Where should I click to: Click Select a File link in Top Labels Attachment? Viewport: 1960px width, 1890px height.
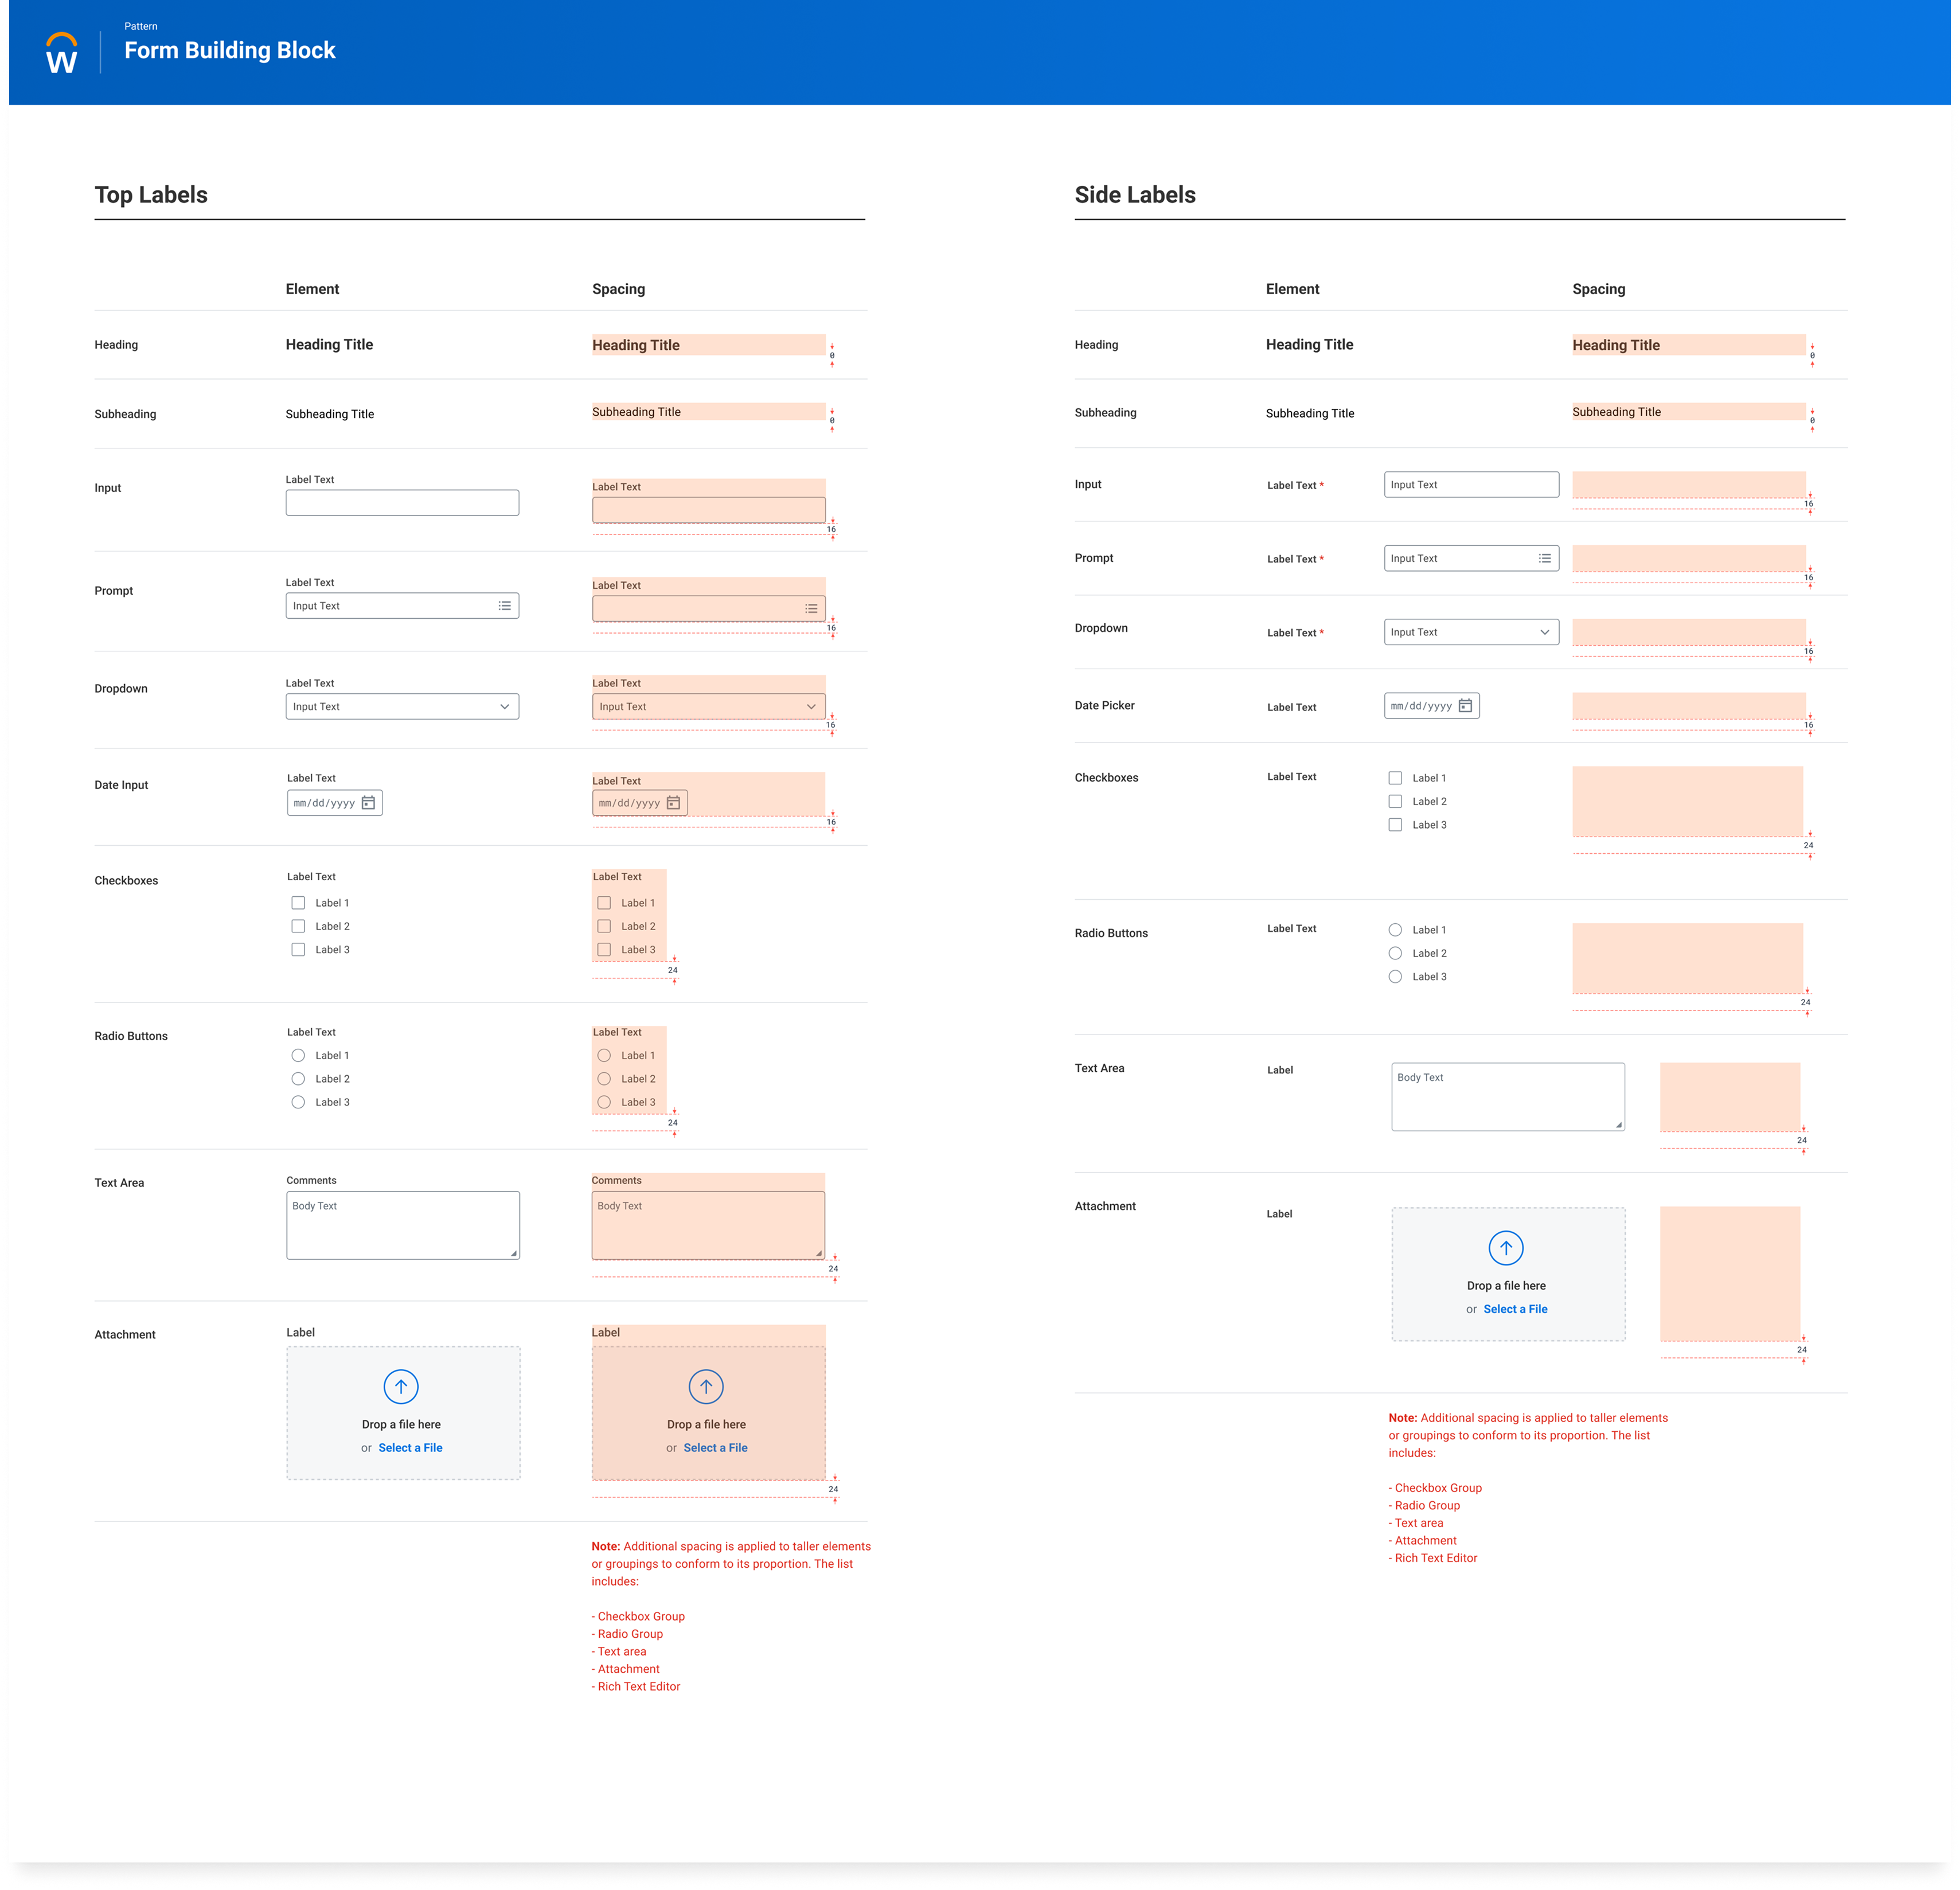pos(410,1448)
